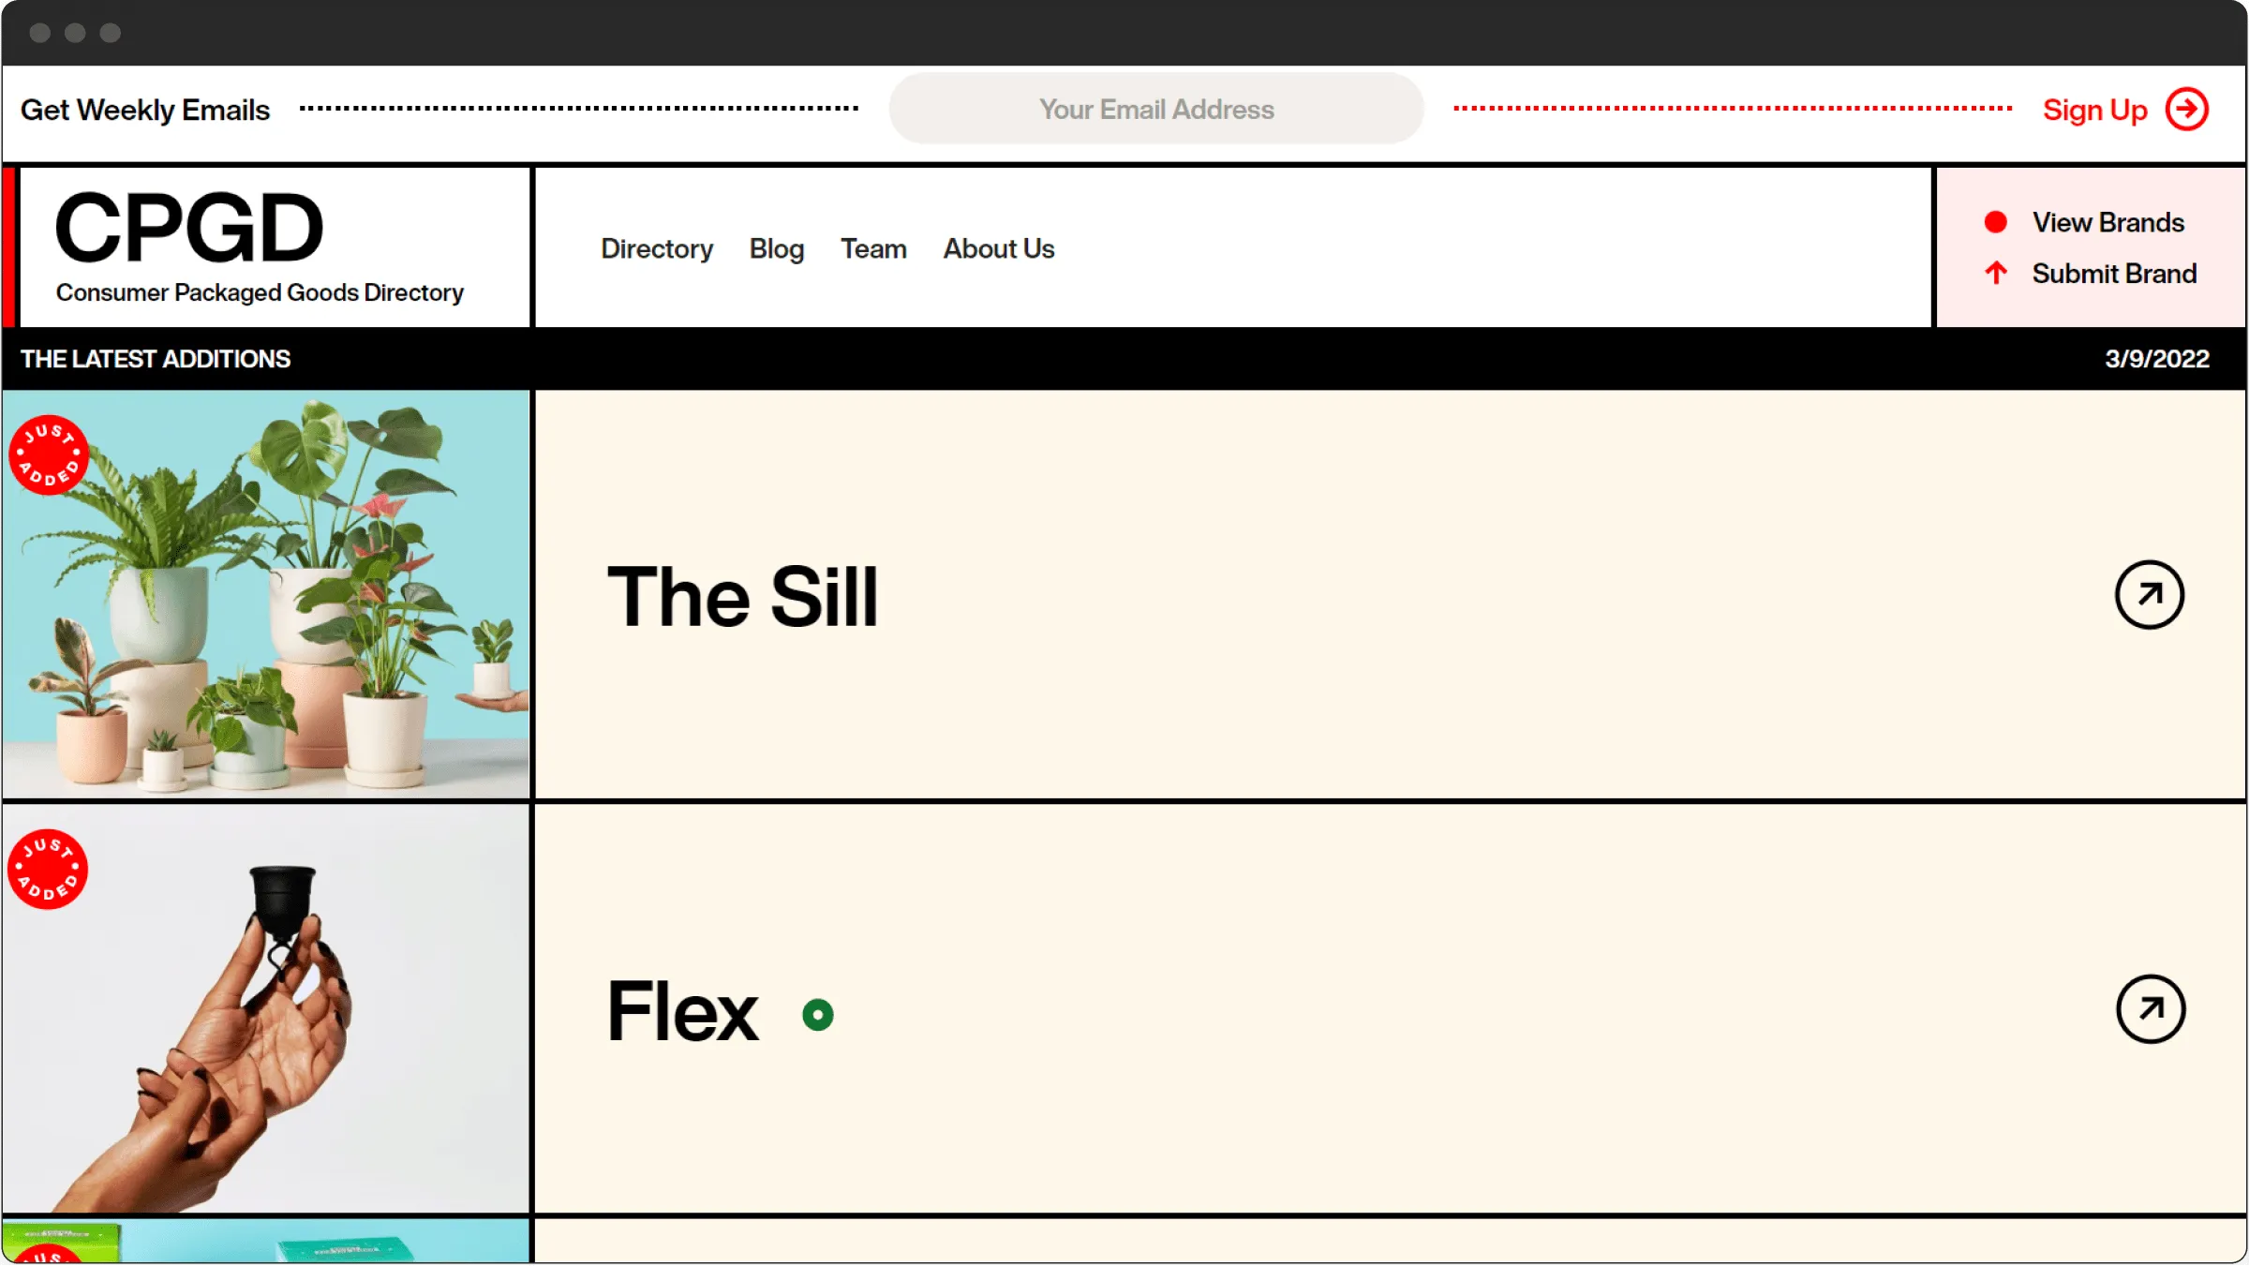Viewport: 2249px width, 1266px height.
Task: Click the Just Added badge on The Sill
Action: pyautogui.click(x=48, y=454)
